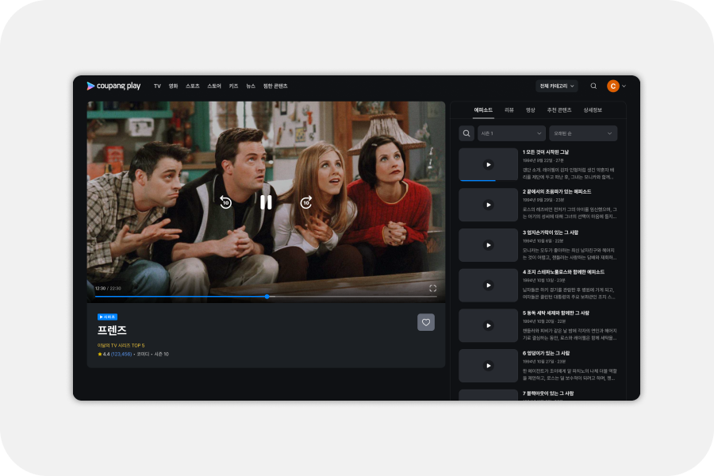Click the episode search icon button
This screenshot has height=476, width=714.
[x=466, y=133]
